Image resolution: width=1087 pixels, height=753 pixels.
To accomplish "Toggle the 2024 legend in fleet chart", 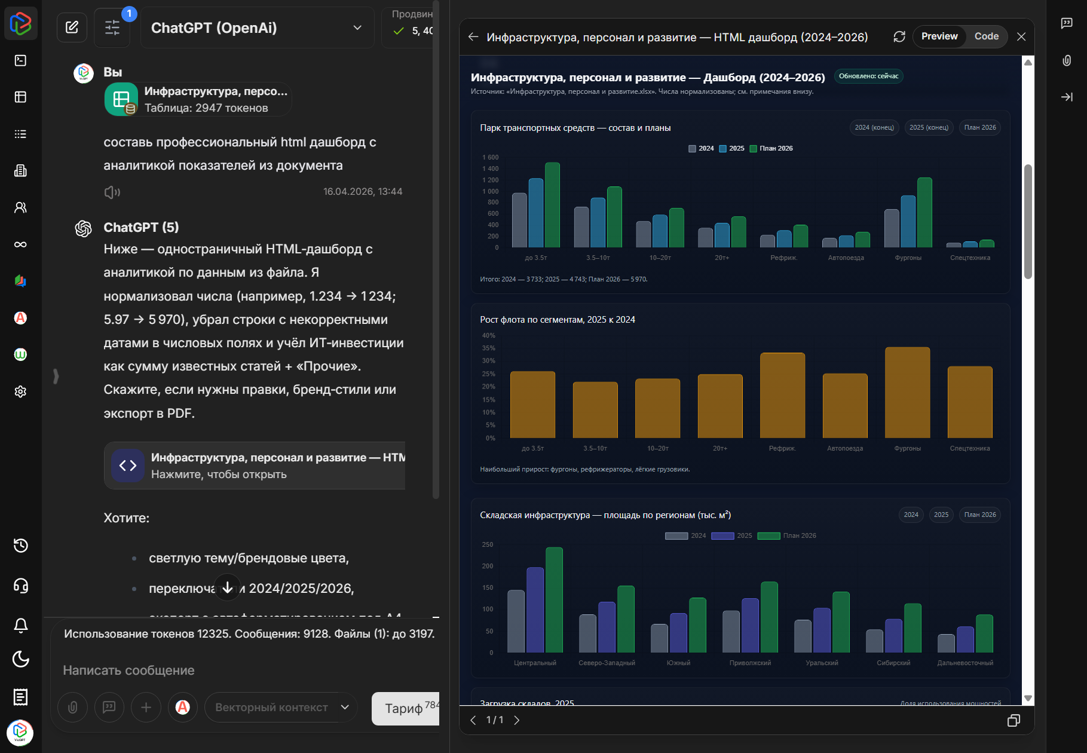I will pyautogui.click(x=701, y=148).
